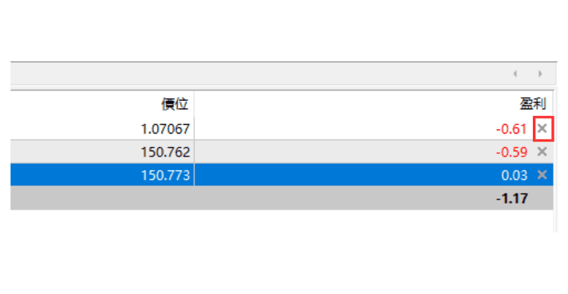Click the right scroll arrow in tab strip
The image size is (568, 294).
[x=540, y=73]
